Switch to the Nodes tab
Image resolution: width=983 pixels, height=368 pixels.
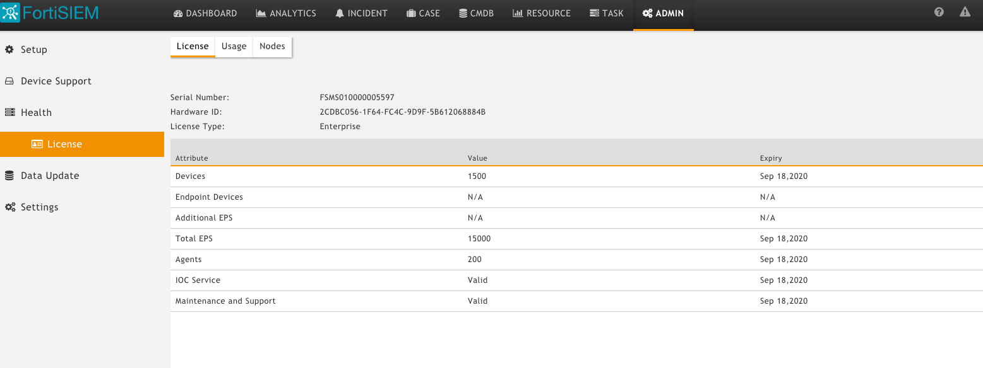(x=272, y=47)
